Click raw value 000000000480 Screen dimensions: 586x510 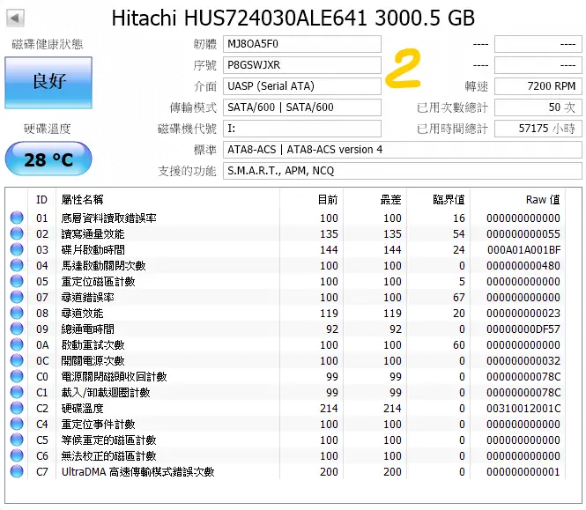tap(523, 266)
